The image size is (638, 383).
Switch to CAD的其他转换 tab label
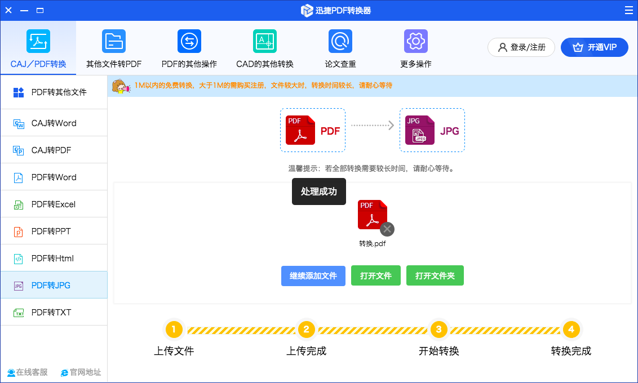(x=265, y=64)
